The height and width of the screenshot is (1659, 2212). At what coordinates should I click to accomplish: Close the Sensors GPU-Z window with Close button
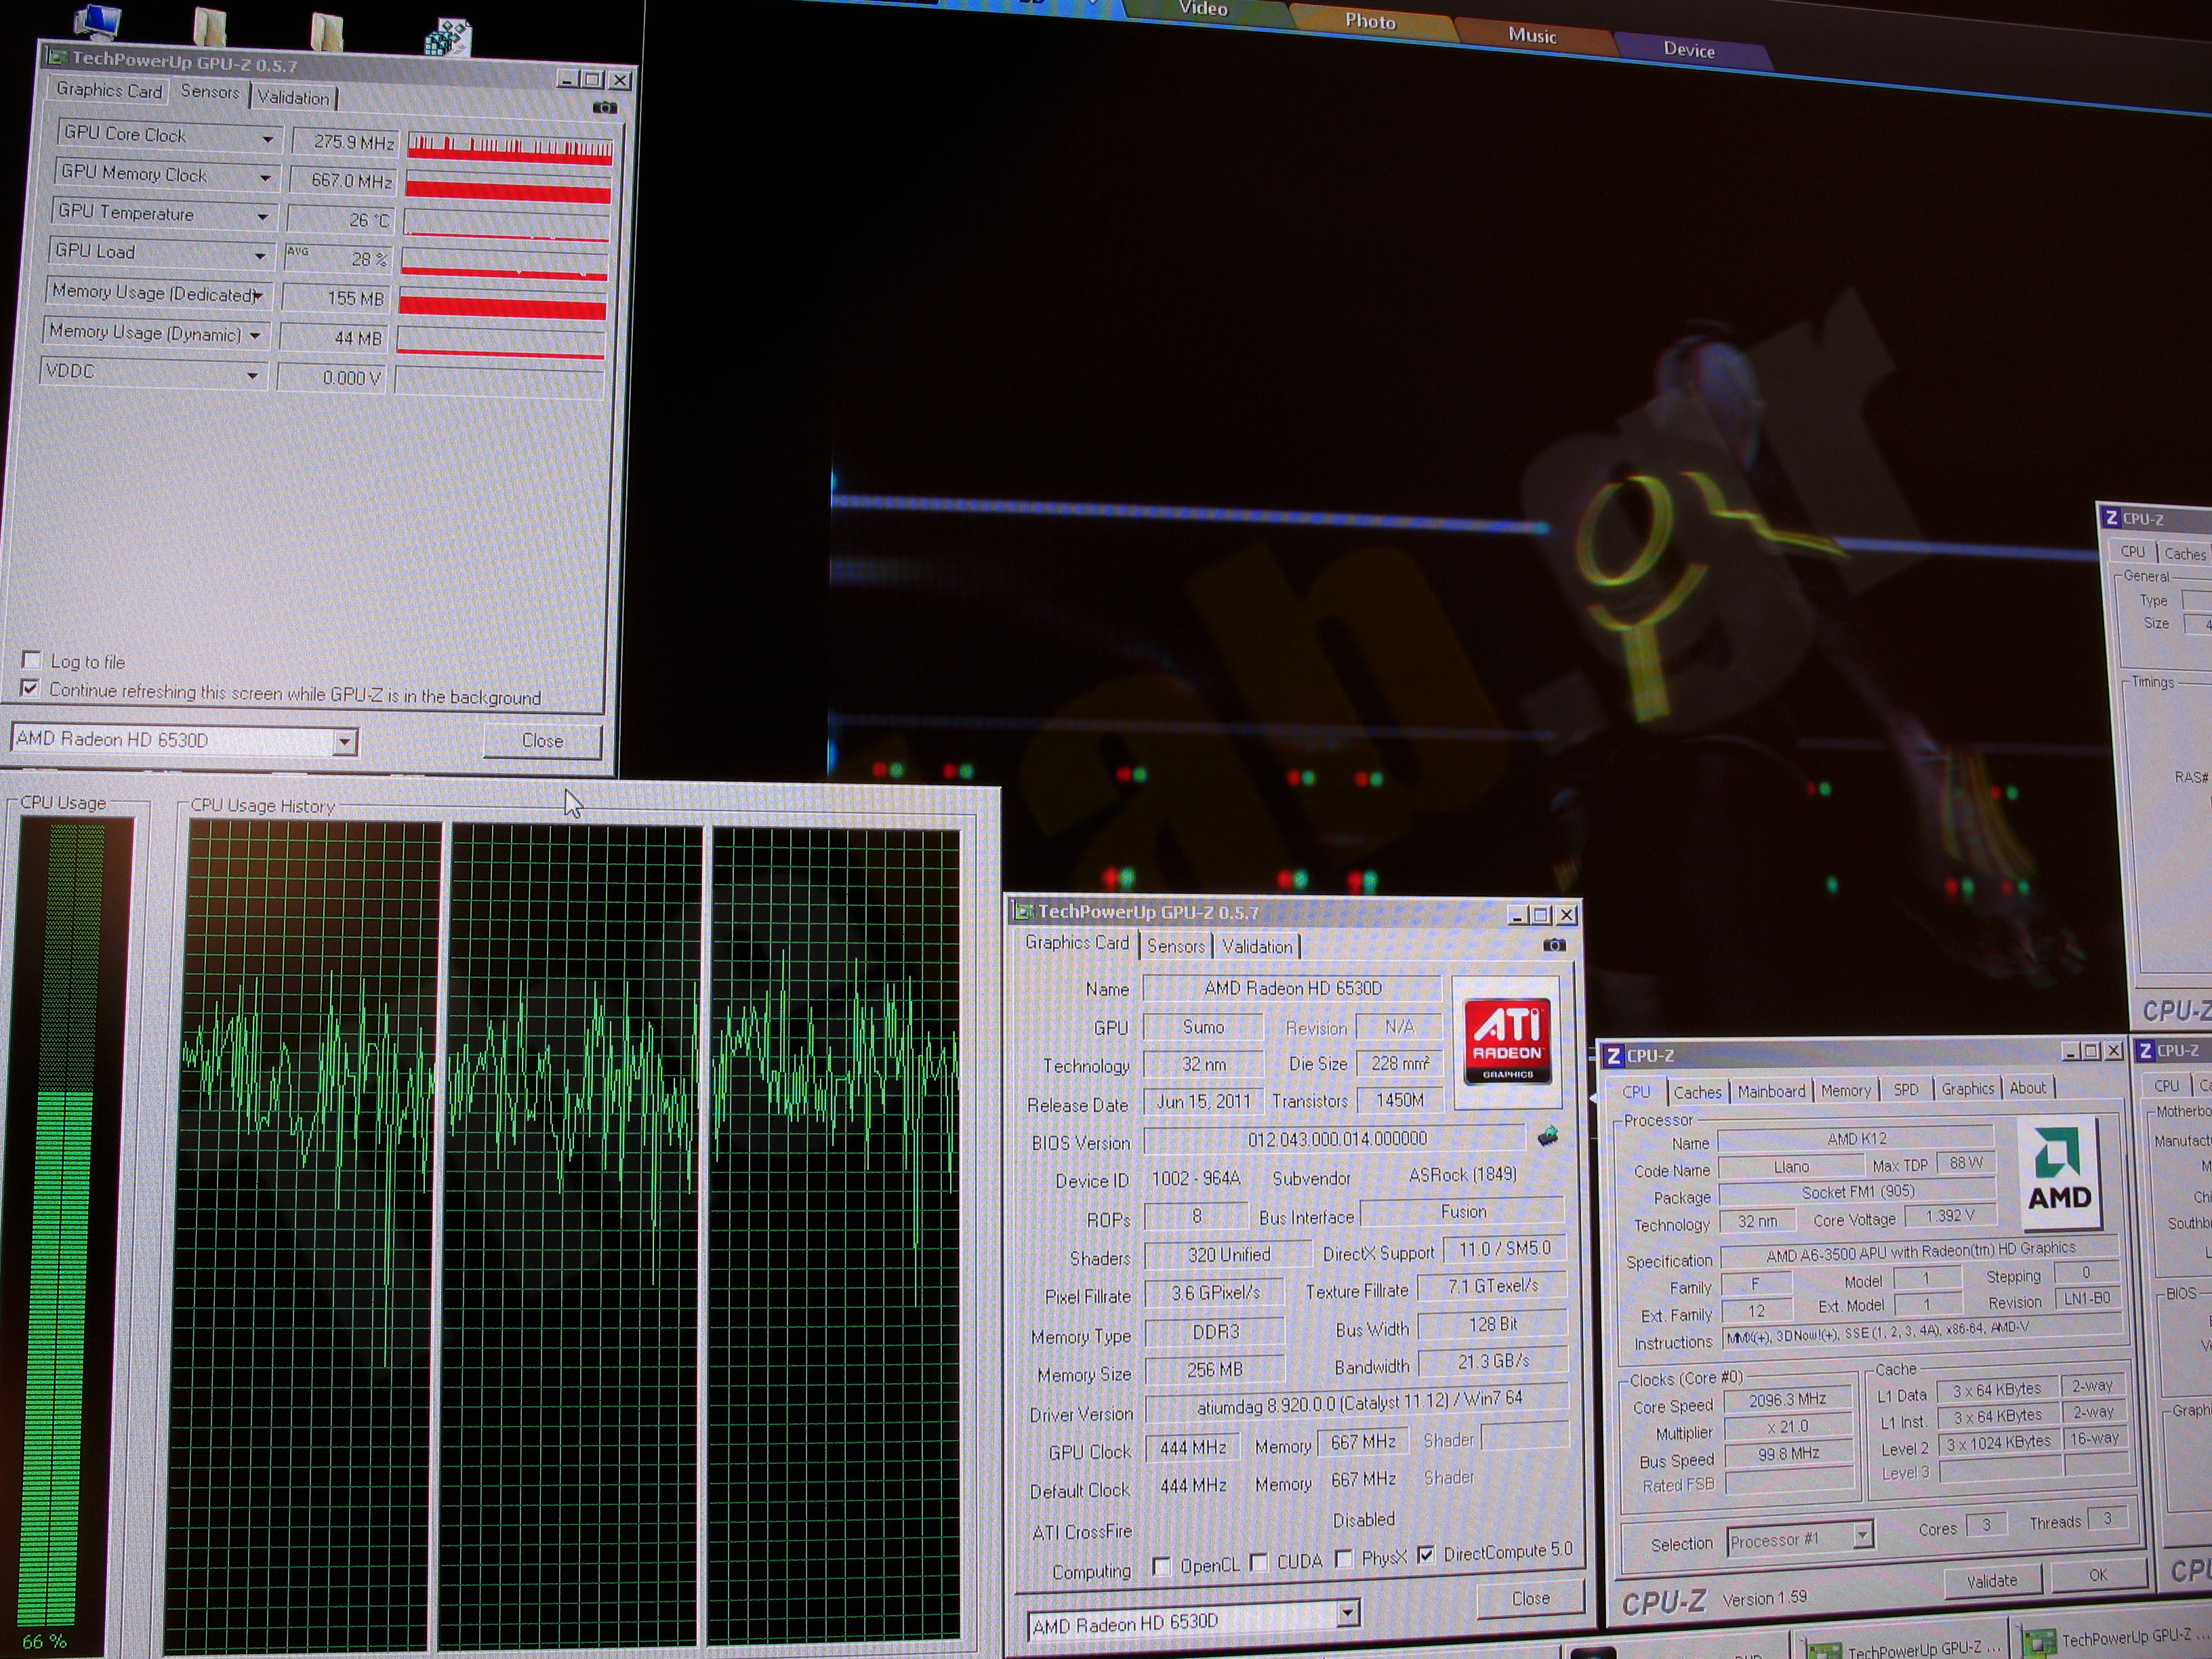pyautogui.click(x=542, y=740)
